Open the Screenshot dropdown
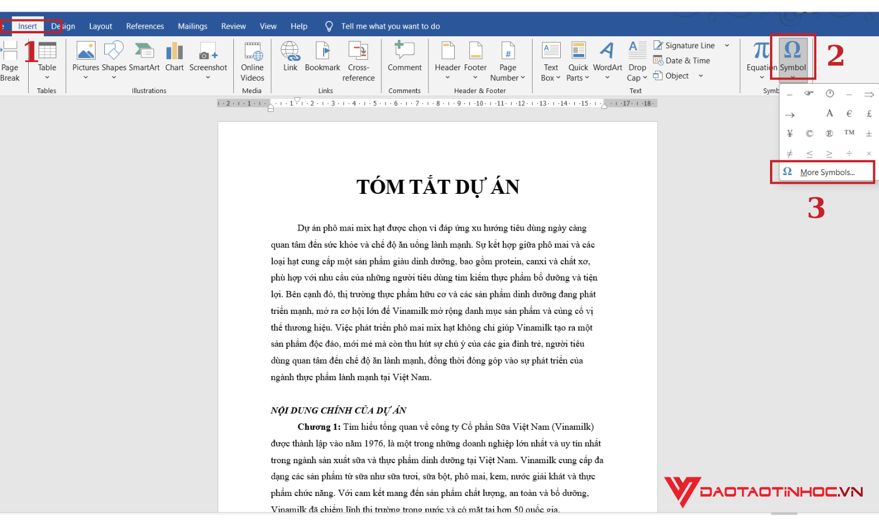The height and width of the screenshot is (527, 879). pyautogui.click(x=208, y=61)
